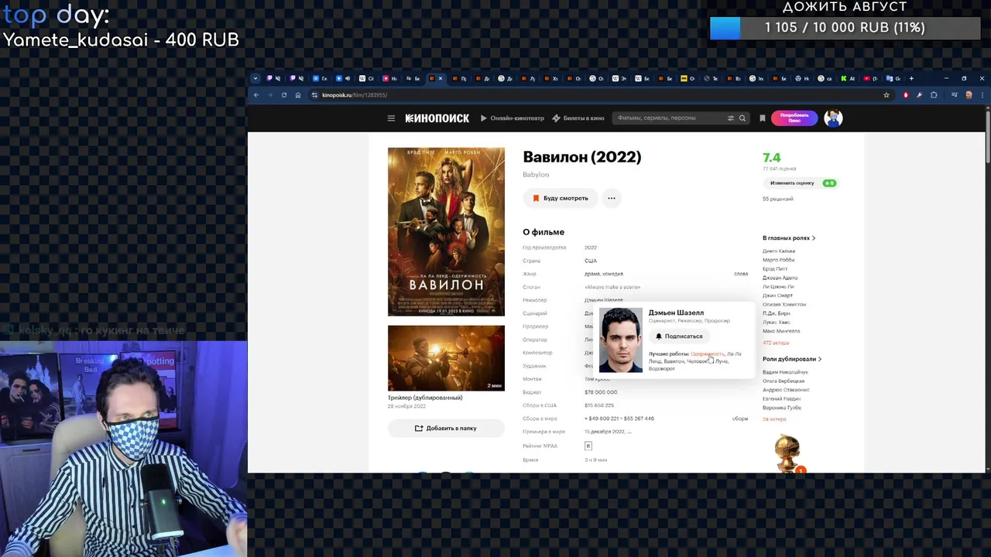Go to the Kinopoisk logo home link

tap(437, 118)
